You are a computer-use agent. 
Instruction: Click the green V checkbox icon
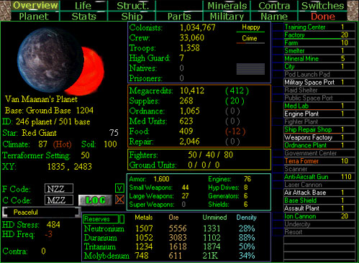[119, 188]
